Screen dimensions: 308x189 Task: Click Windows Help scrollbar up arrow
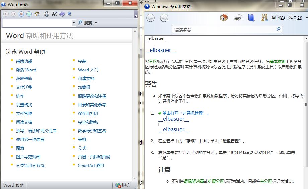click(x=306, y=39)
